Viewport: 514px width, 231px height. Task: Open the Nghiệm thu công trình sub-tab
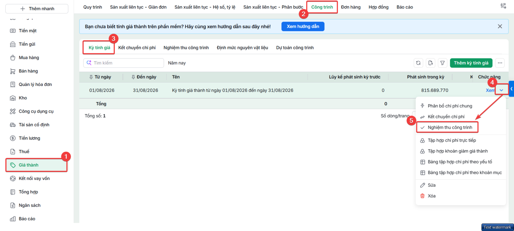(186, 47)
